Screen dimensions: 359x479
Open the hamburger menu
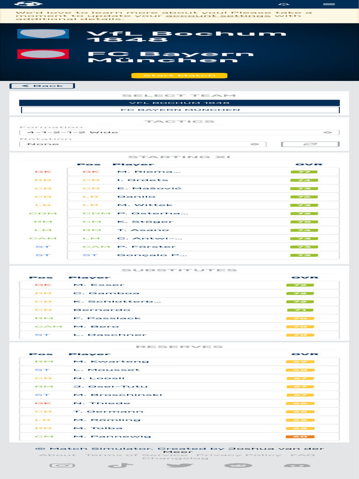coord(329,4)
